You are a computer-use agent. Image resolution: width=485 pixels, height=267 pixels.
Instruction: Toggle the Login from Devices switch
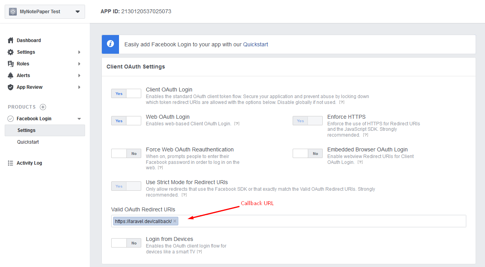tap(126, 243)
